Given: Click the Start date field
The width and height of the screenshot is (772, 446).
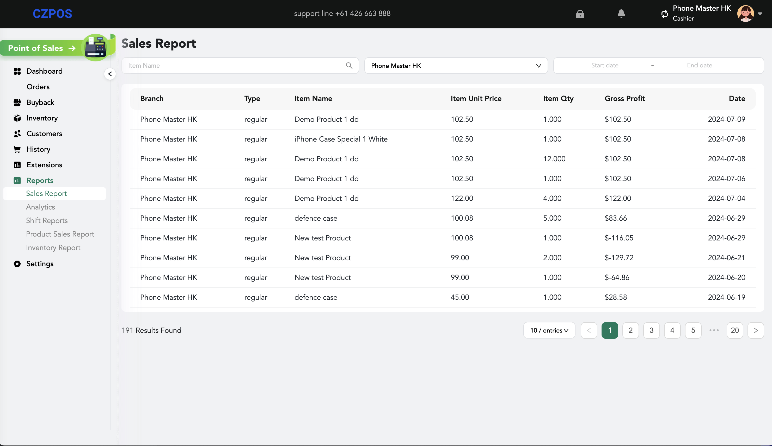Looking at the screenshot, I should click(604, 66).
